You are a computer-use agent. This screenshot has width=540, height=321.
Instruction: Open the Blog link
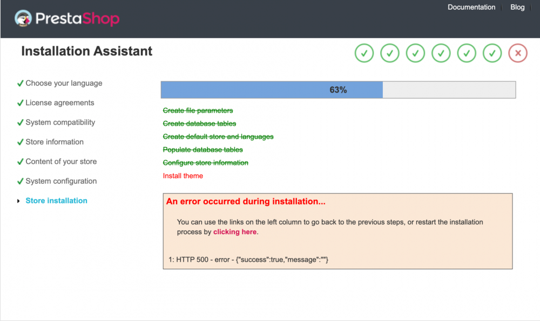pyautogui.click(x=517, y=7)
